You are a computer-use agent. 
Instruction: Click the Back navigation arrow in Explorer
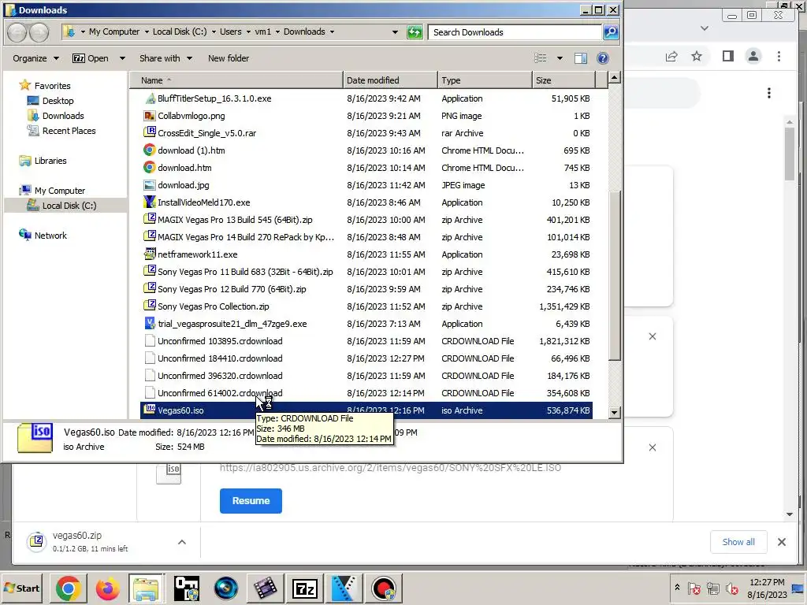tap(17, 32)
